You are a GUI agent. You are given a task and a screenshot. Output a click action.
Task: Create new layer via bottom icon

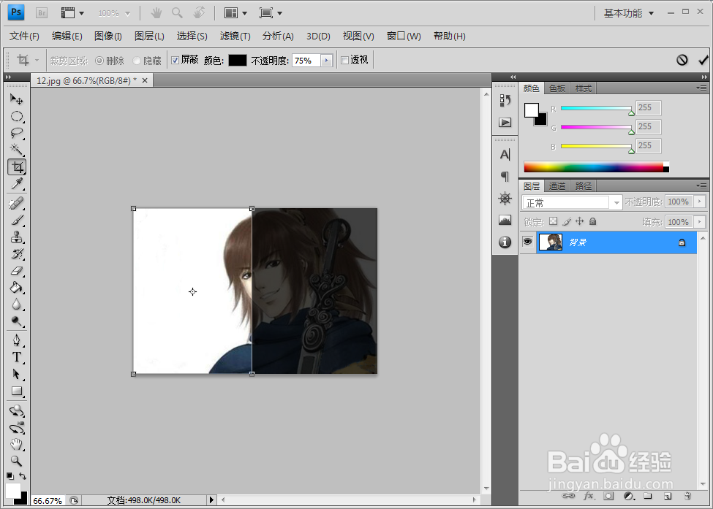(x=668, y=497)
